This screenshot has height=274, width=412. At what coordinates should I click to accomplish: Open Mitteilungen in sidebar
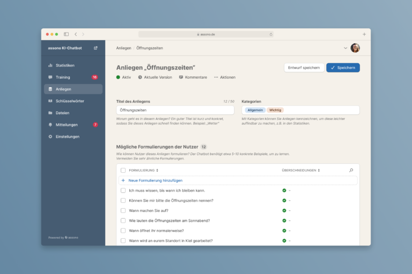(73, 125)
